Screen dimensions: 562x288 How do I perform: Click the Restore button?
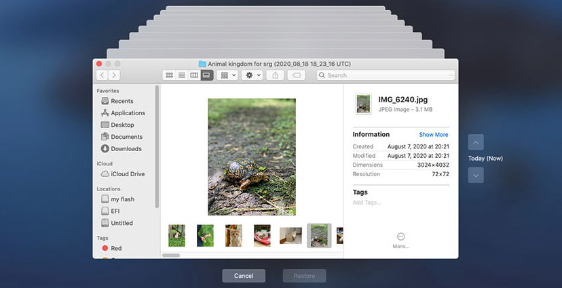click(x=304, y=276)
